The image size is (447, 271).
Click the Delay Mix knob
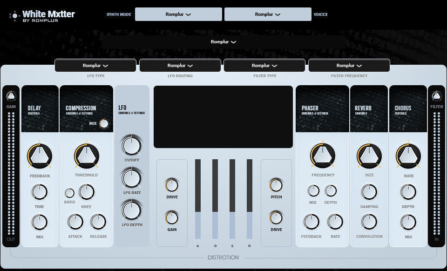[x=39, y=222]
